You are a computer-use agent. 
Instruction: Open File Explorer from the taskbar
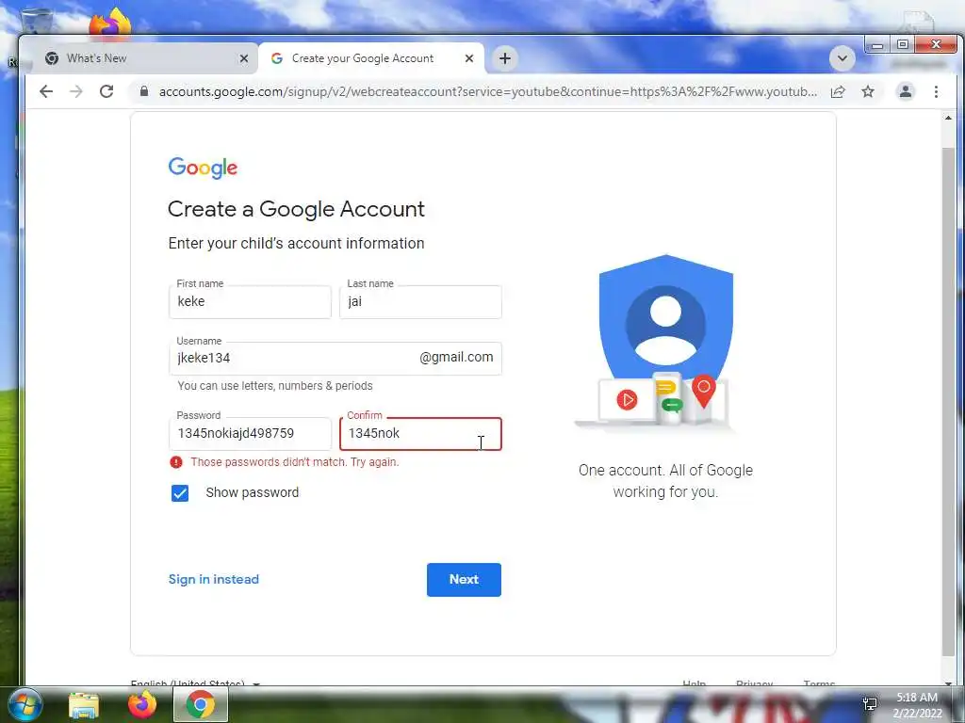[x=84, y=704]
